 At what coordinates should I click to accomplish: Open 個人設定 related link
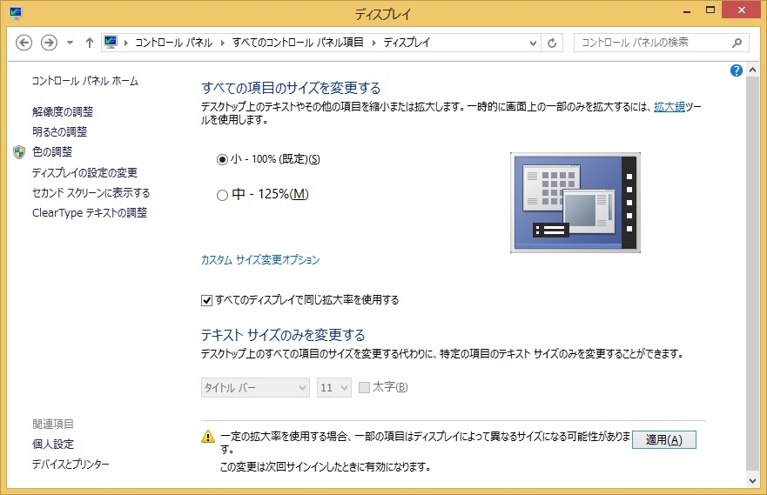point(53,445)
